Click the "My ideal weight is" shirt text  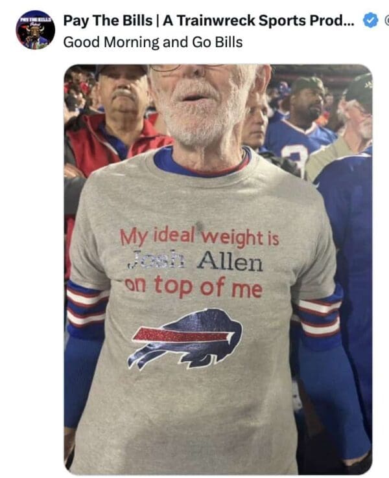[199, 237]
